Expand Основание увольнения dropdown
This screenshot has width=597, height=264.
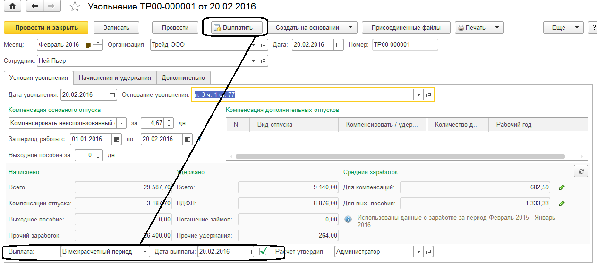pyautogui.click(x=418, y=95)
